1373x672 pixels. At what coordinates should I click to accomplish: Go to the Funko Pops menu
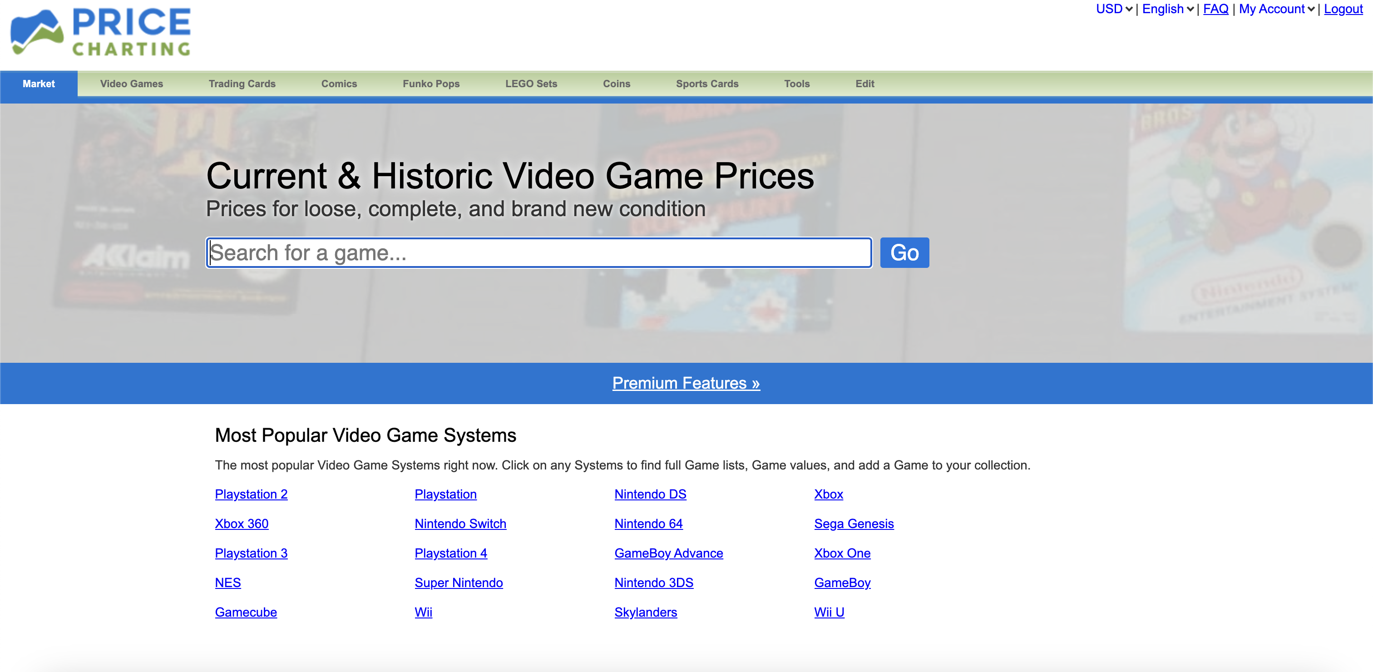[x=431, y=84]
